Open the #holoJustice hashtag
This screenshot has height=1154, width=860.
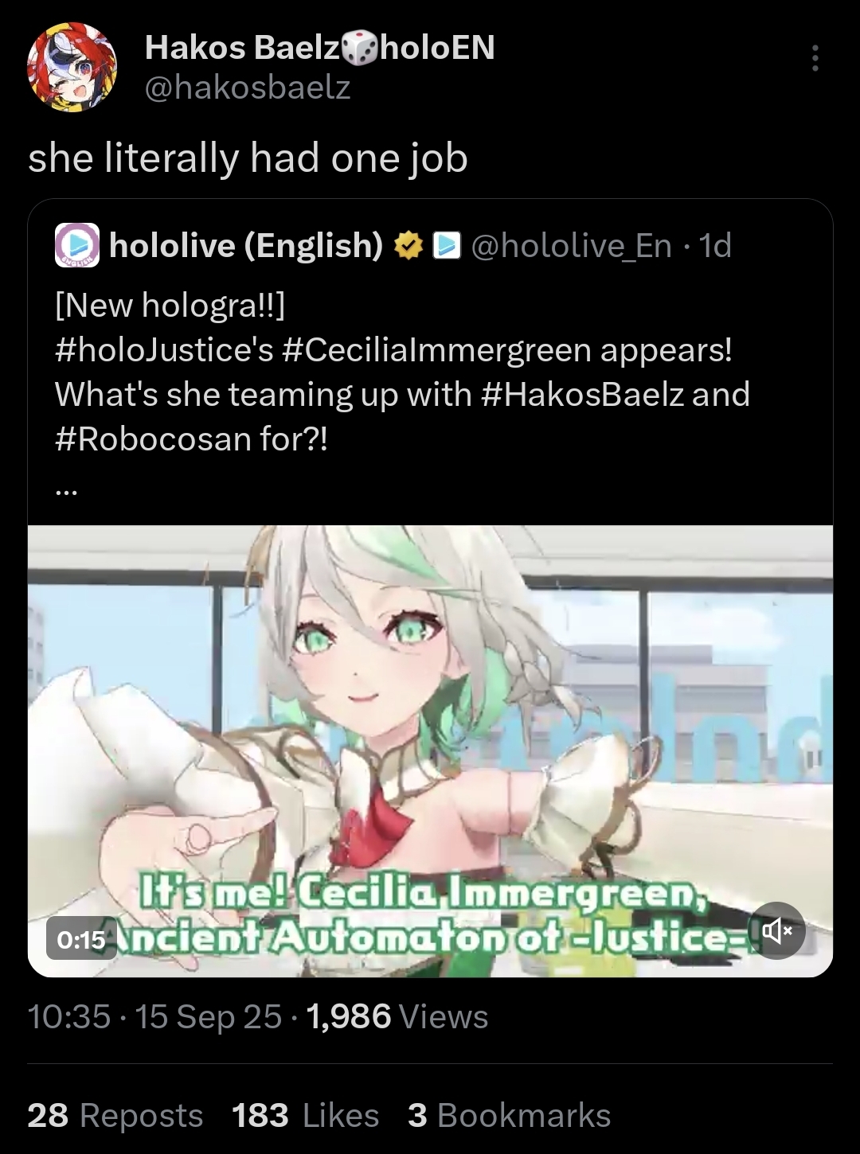[164, 349]
